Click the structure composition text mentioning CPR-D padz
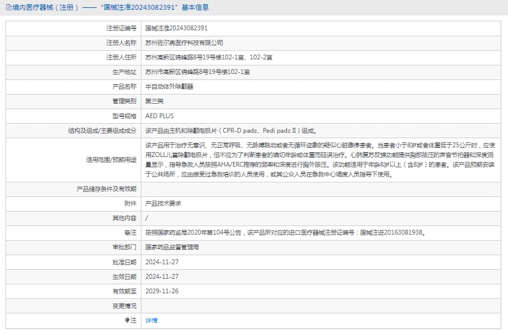 coord(231,130)
